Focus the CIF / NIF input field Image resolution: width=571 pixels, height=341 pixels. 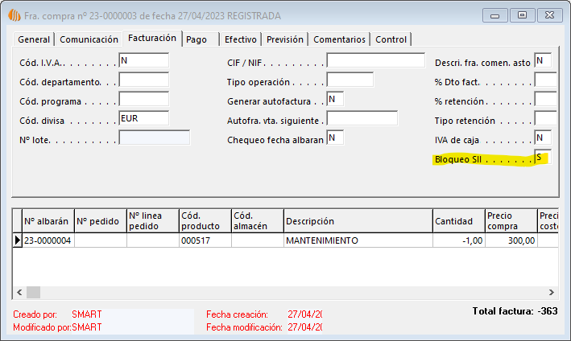[x=375, y=61]
